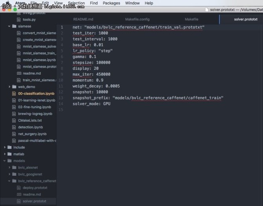Click the brewing-logreg.ipynb file icon

point(14,114)
